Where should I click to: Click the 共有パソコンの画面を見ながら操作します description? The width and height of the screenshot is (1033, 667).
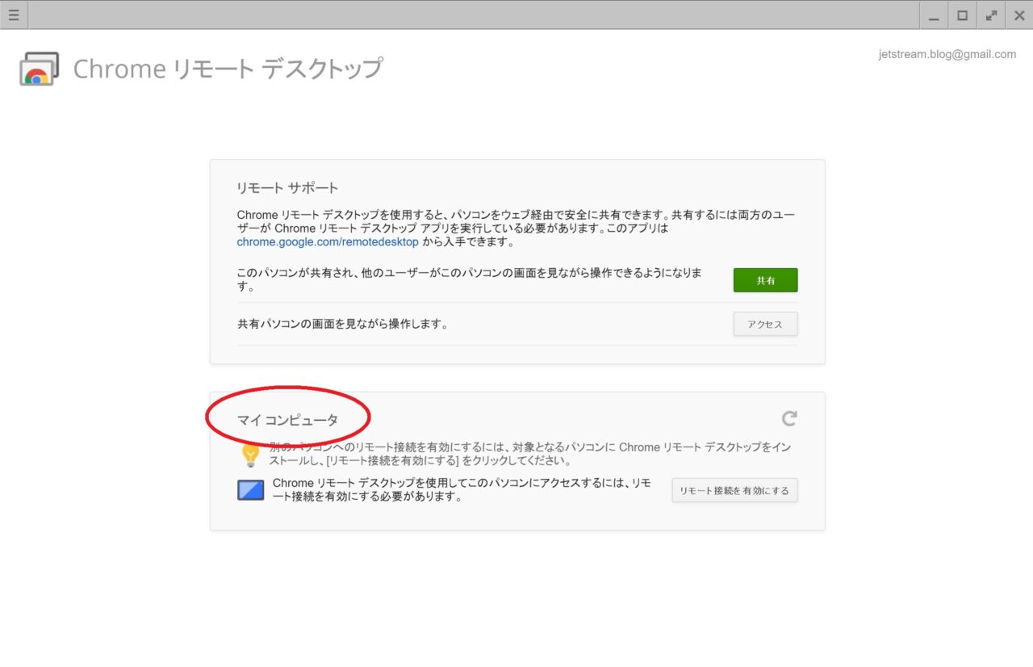point(342,324)
